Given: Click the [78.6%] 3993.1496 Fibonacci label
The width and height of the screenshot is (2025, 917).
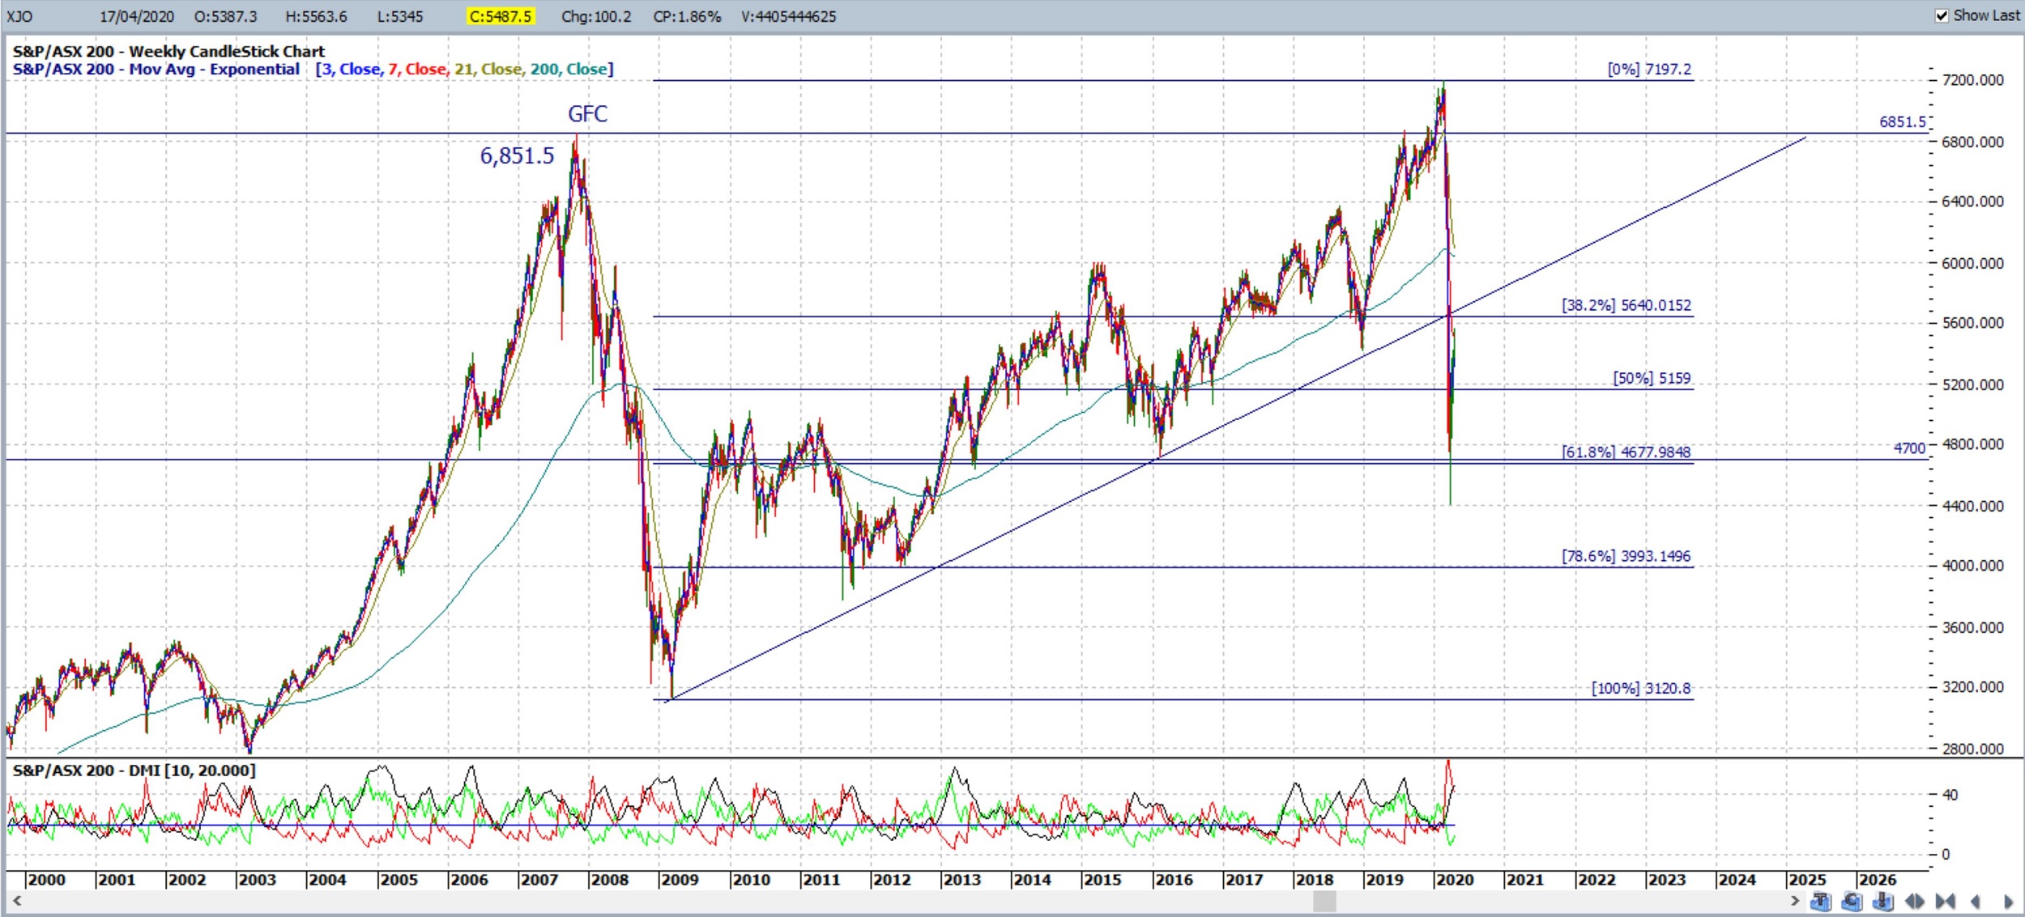Looking at the screenshot, I should pyautogui.click(x=1626, y=557).
